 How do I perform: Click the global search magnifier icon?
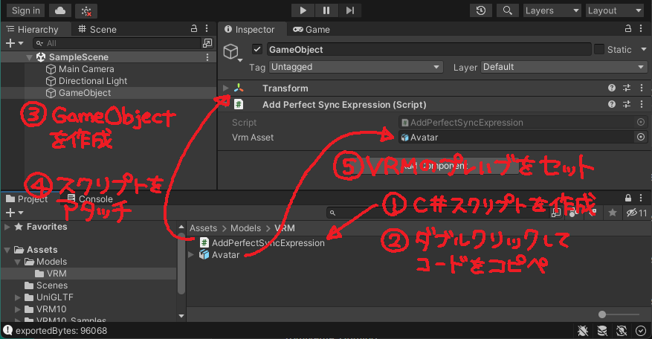[507, 10]
